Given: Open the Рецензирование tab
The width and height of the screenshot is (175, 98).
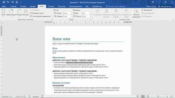Looking at the screenshot, I should click(x=75, y=7).
